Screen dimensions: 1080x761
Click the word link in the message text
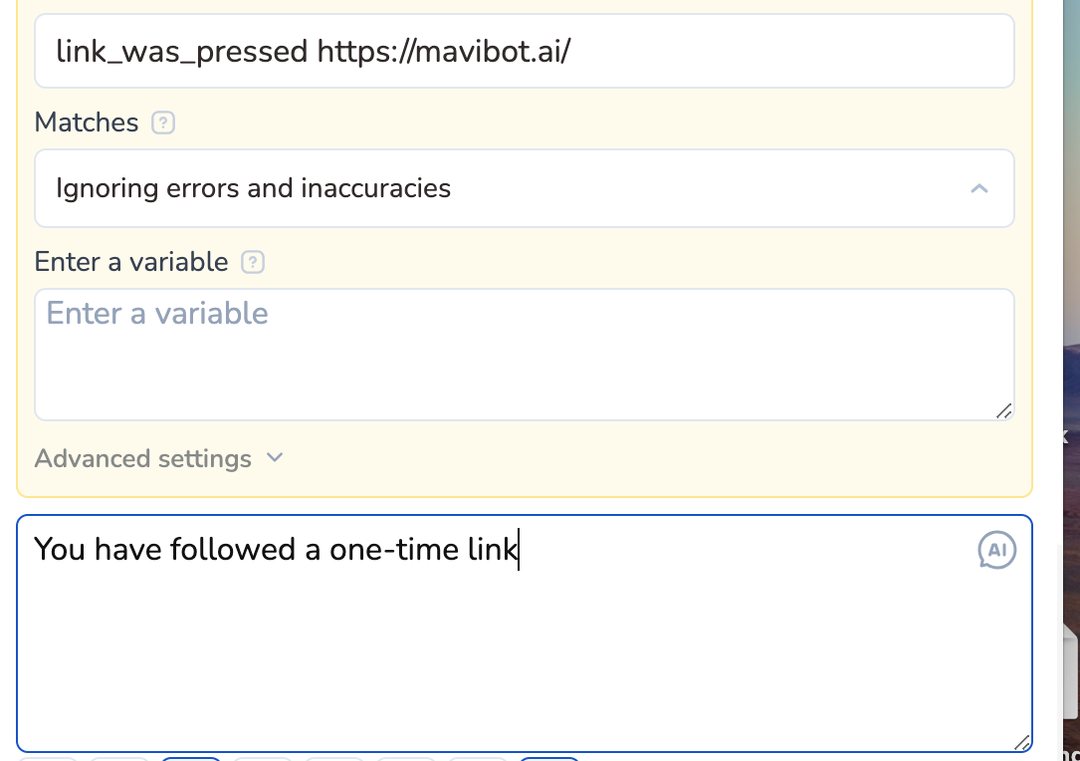tap(492, 549)
